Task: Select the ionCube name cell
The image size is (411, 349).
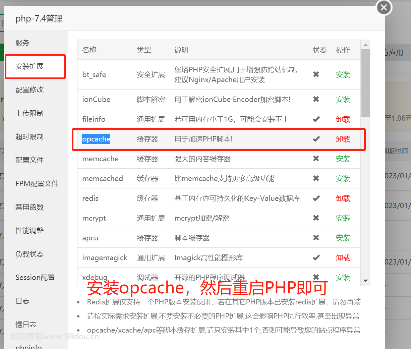Action: click(96, 99)
